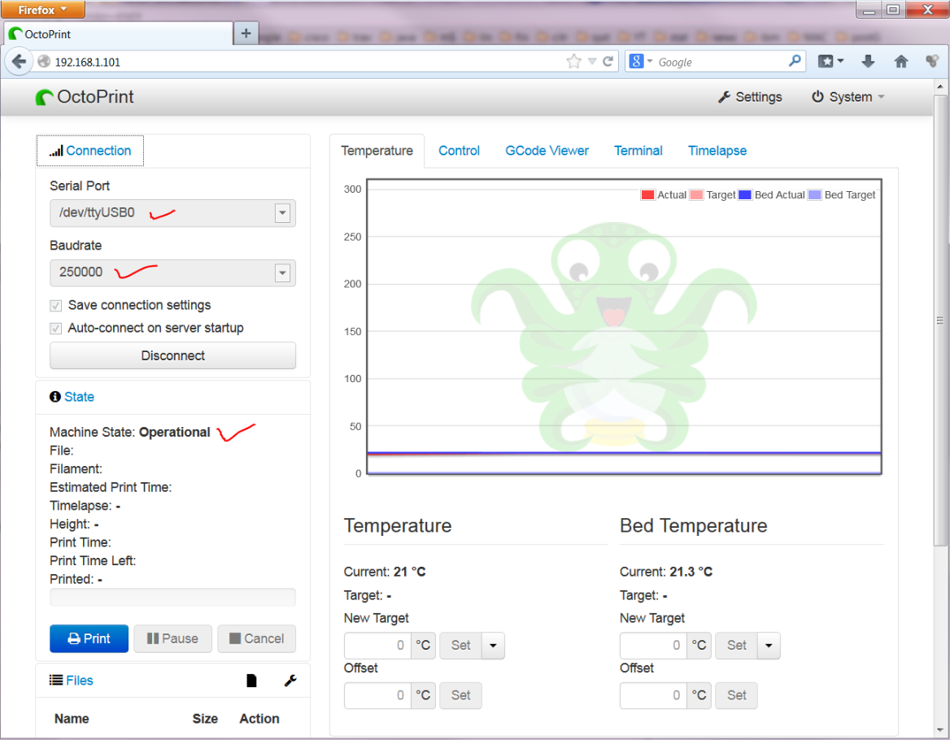This screenshot has width=950, height=740.
Task: Toggle Save connection settings checkbox
Action: (56, 306)
